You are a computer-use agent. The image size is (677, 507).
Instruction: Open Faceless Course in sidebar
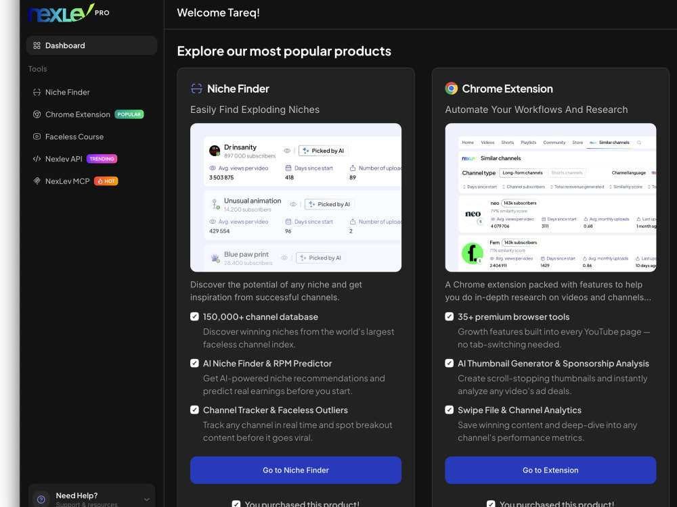(91, 137)
